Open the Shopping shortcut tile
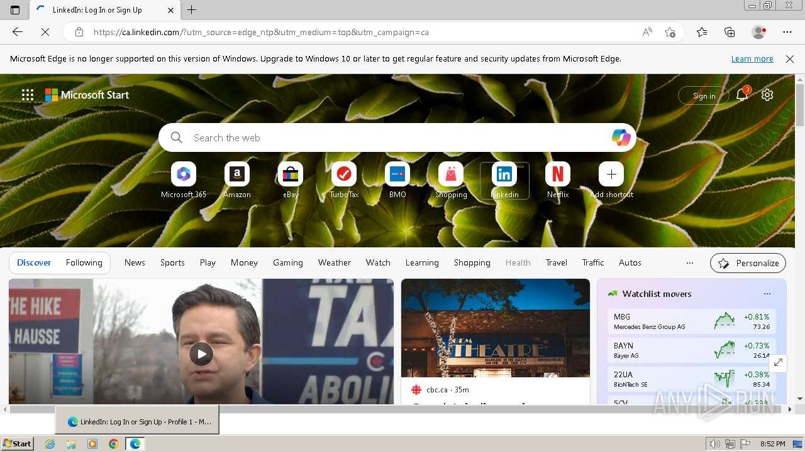 coord(451,181)
